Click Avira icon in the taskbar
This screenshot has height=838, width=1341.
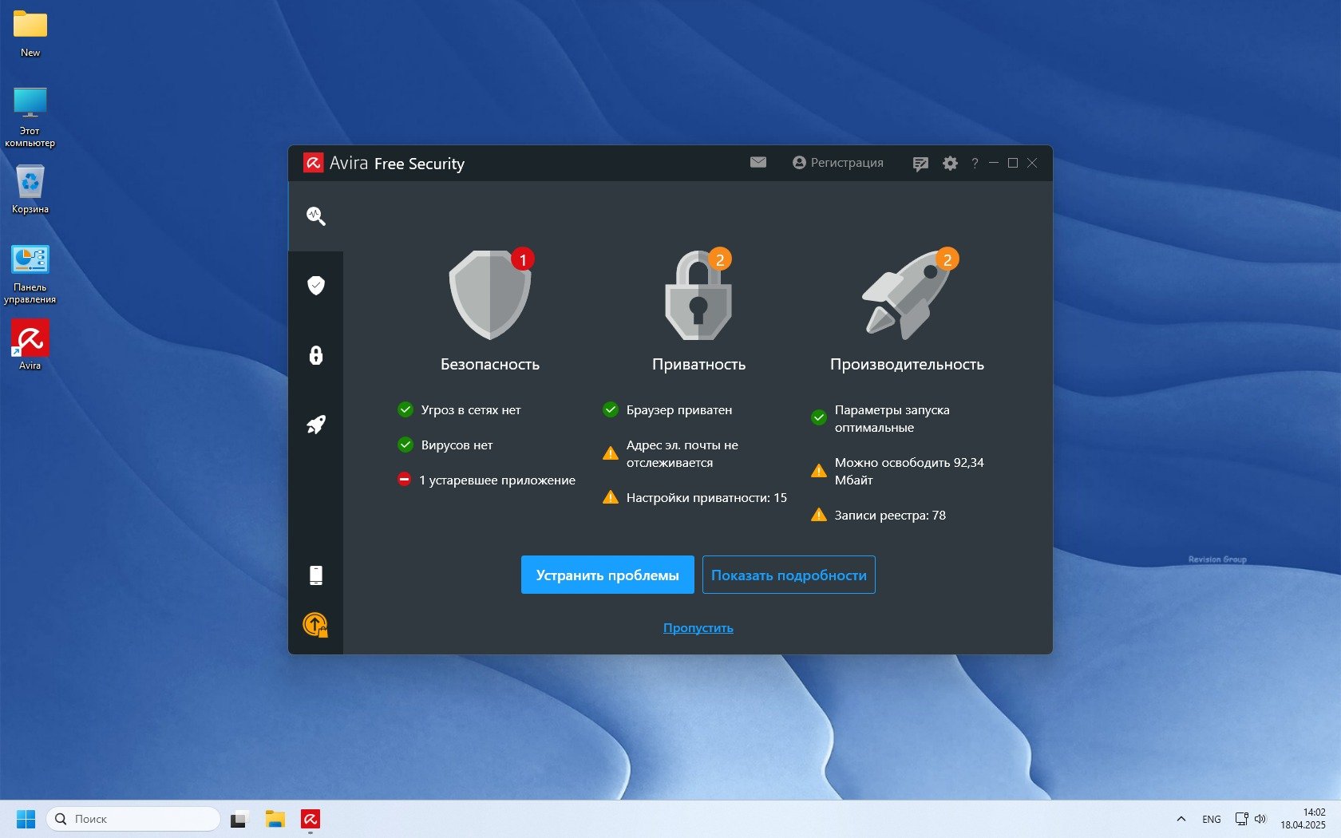[311, 819]
